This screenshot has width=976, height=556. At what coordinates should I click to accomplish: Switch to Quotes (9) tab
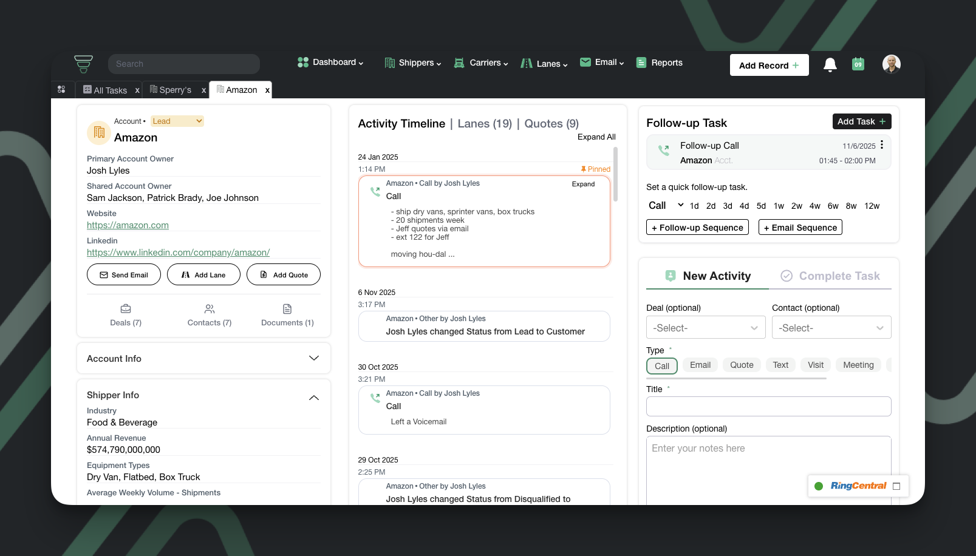551,124
